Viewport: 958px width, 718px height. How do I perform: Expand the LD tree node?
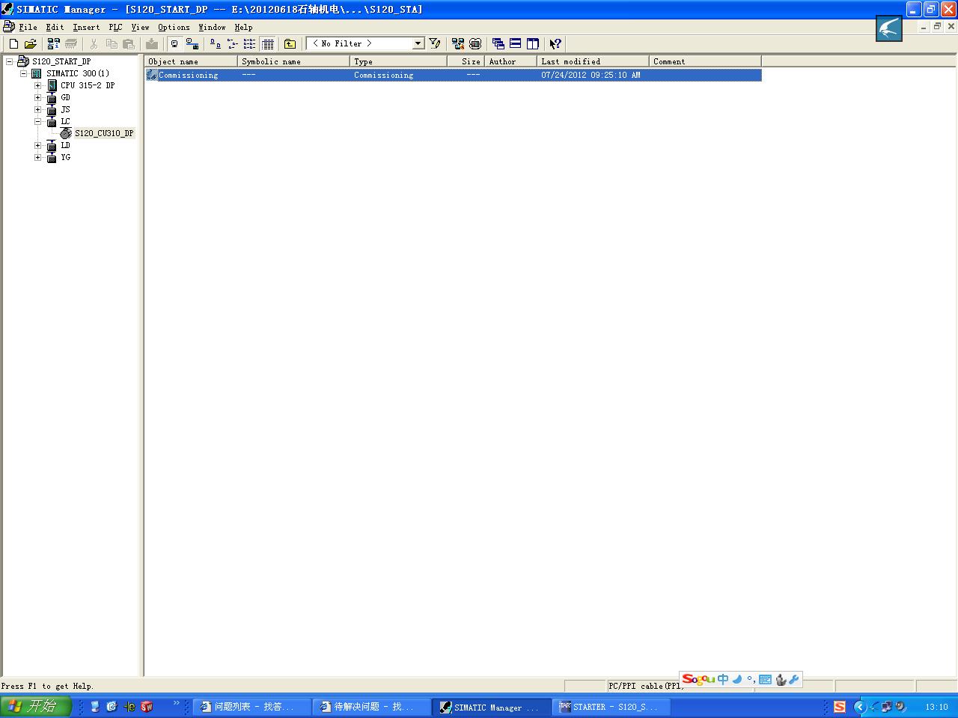coord(37,145)
